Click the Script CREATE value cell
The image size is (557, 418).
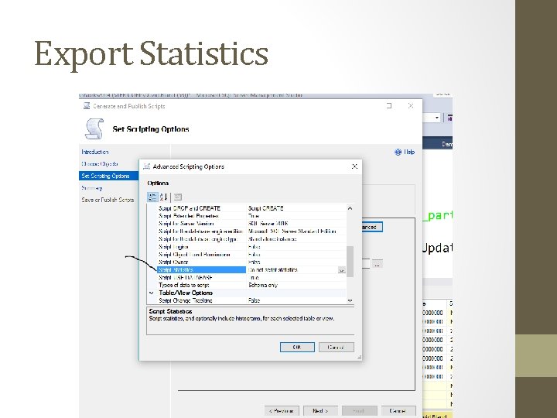click(x=296, y=208)
